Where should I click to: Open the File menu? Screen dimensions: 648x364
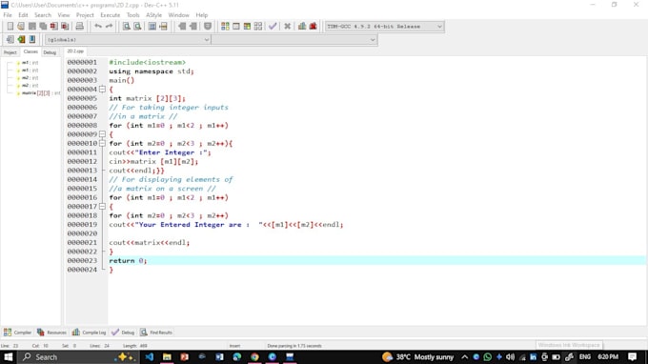click(8, 15)
